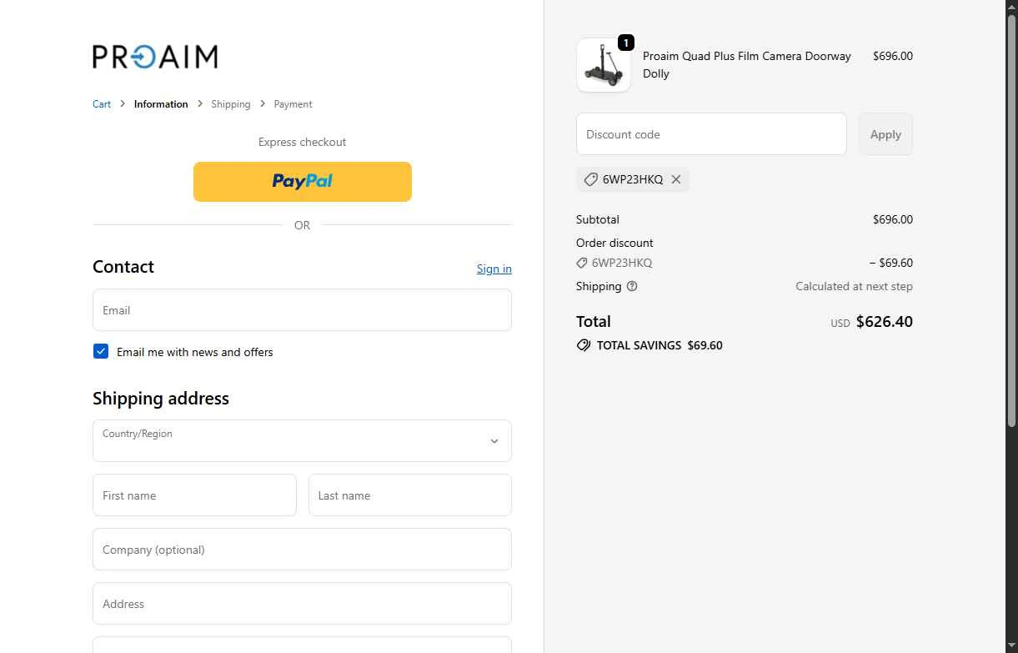Click the shipping help question mark icon
This screenshot has width=1018, height=653.
pyautogui.click(x=632, y=286)
